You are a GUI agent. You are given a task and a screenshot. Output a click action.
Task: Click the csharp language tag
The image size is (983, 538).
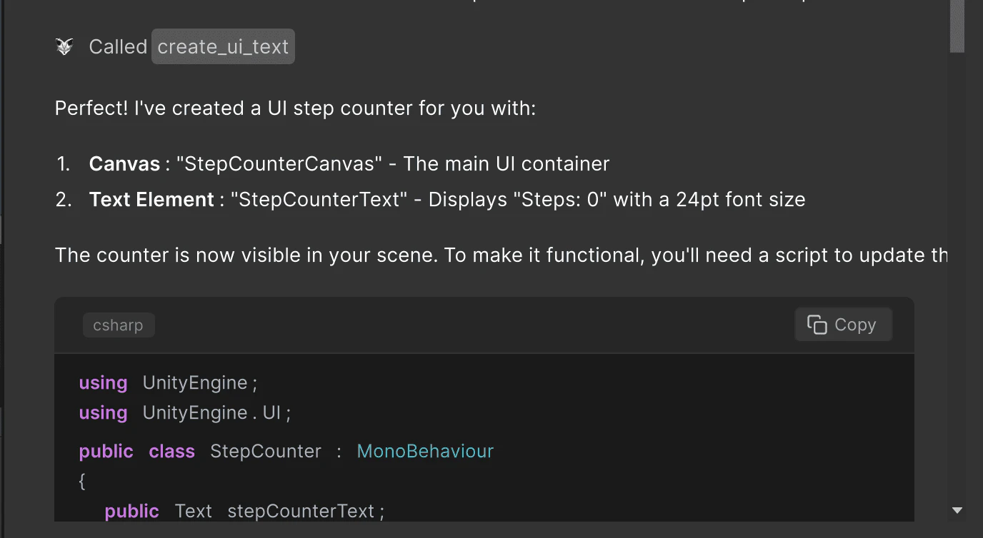pos(119,325)
